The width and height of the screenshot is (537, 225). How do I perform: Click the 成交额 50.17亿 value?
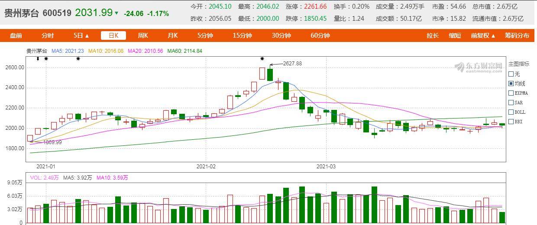(x=411, y=19)
